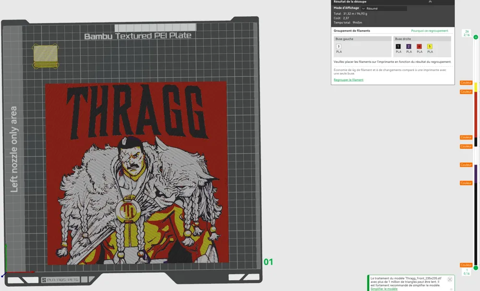
Task: Click the Total 31,32 m / 94,93 g value
Action: pyautogui.click(x=355, y=14)
